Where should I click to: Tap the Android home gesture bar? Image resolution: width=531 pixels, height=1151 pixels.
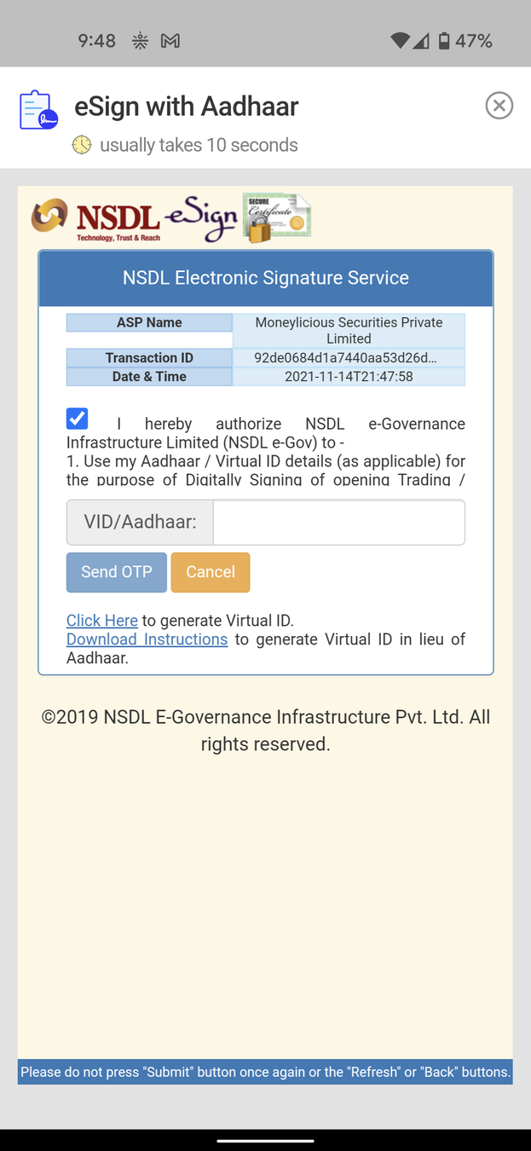pyautogui.click(x=265, y=1140)
